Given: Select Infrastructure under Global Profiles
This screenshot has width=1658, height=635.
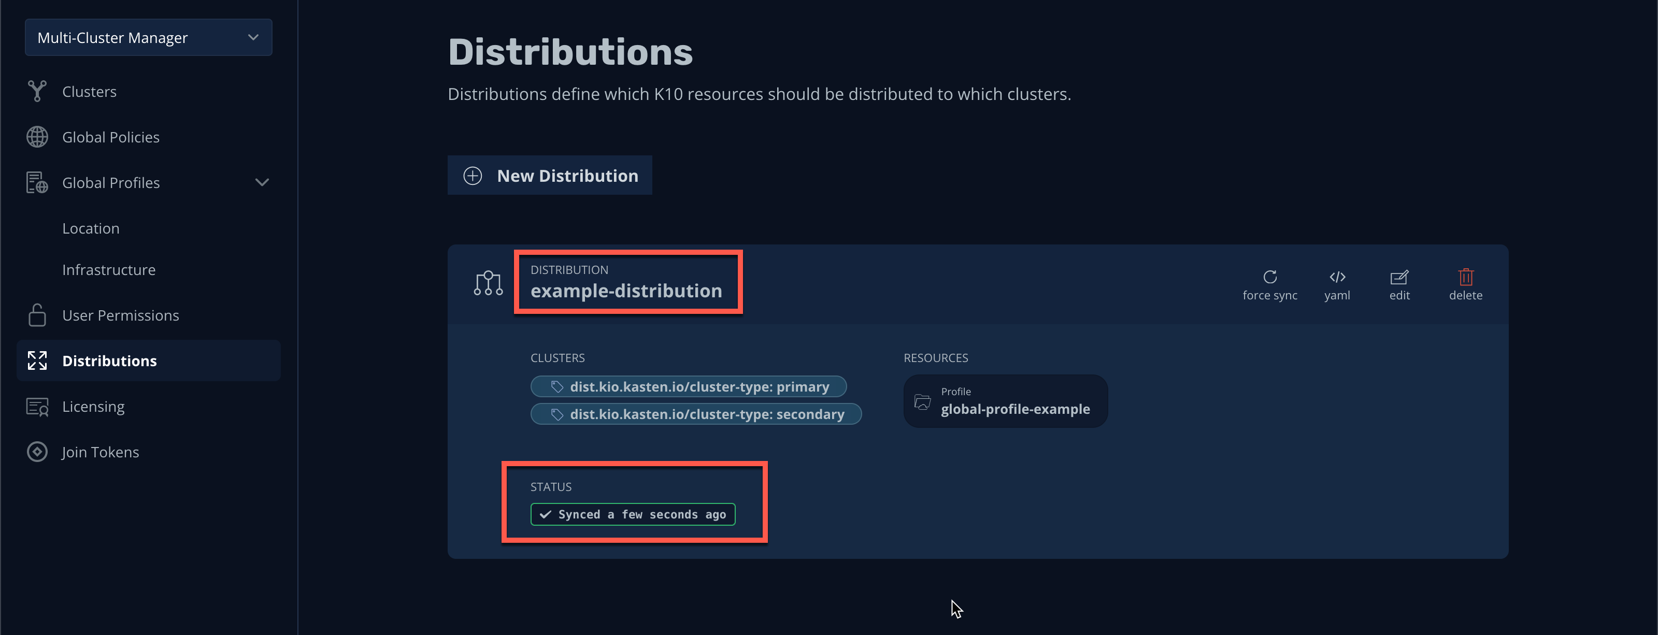Looking at the screenshot, I should coord(109,269).
